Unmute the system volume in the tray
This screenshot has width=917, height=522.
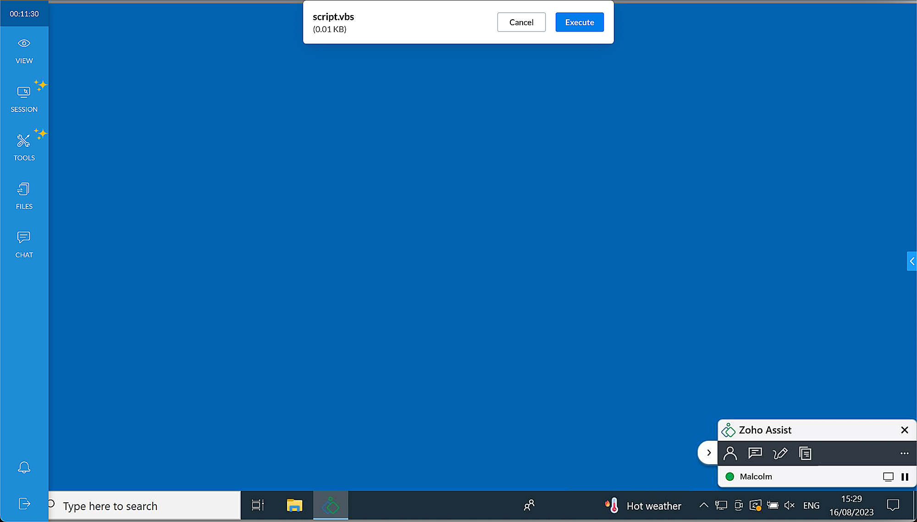pos(790,505)
